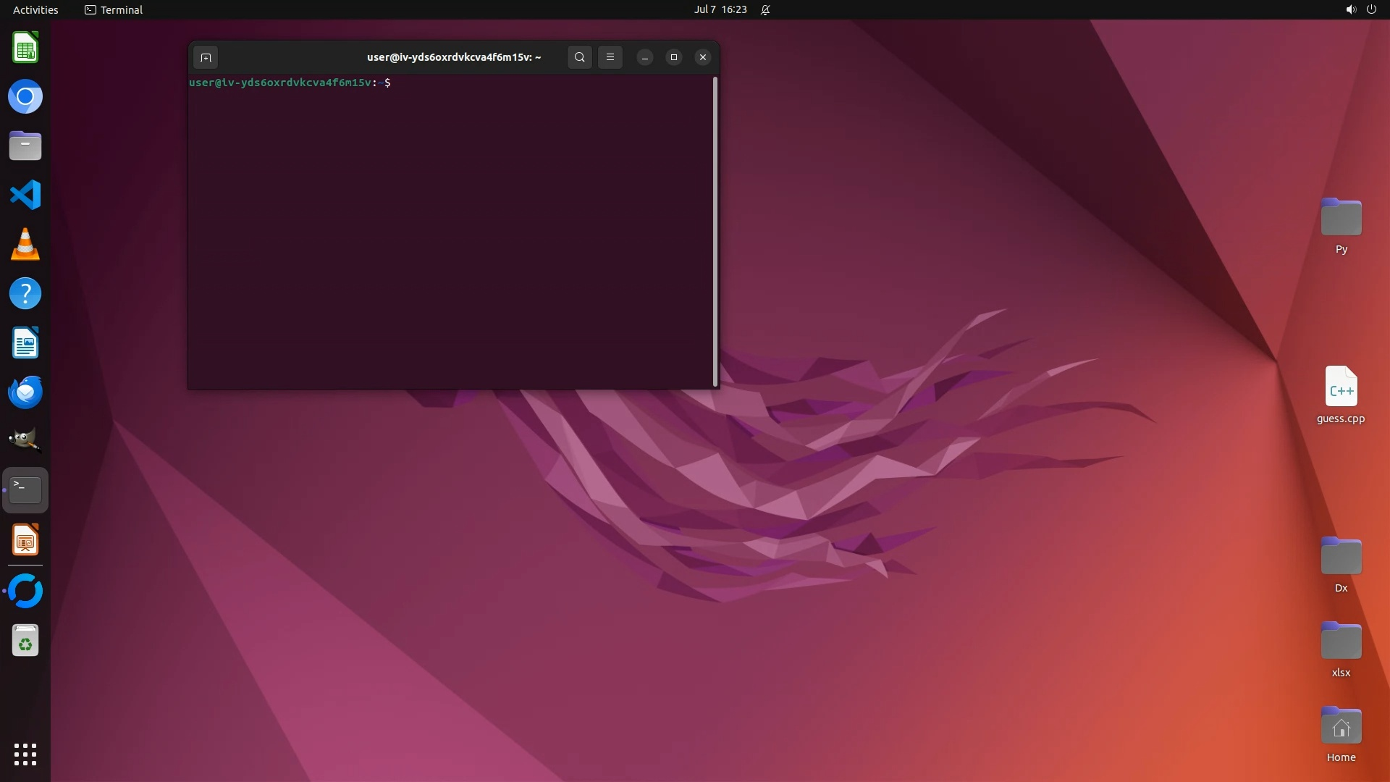
Task: Open Activities overview
Action: (x=35, y=9)
